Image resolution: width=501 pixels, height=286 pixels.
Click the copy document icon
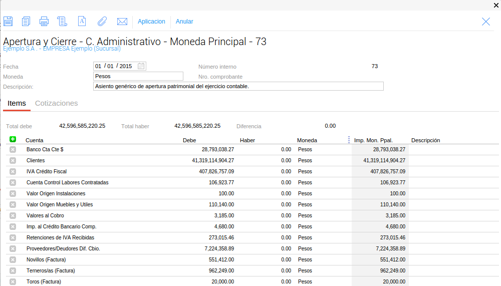coord(26,21)
